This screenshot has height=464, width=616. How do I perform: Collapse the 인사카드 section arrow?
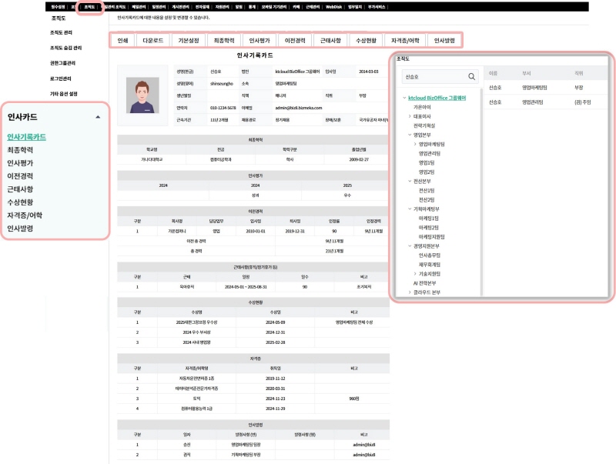pos(97,118)
